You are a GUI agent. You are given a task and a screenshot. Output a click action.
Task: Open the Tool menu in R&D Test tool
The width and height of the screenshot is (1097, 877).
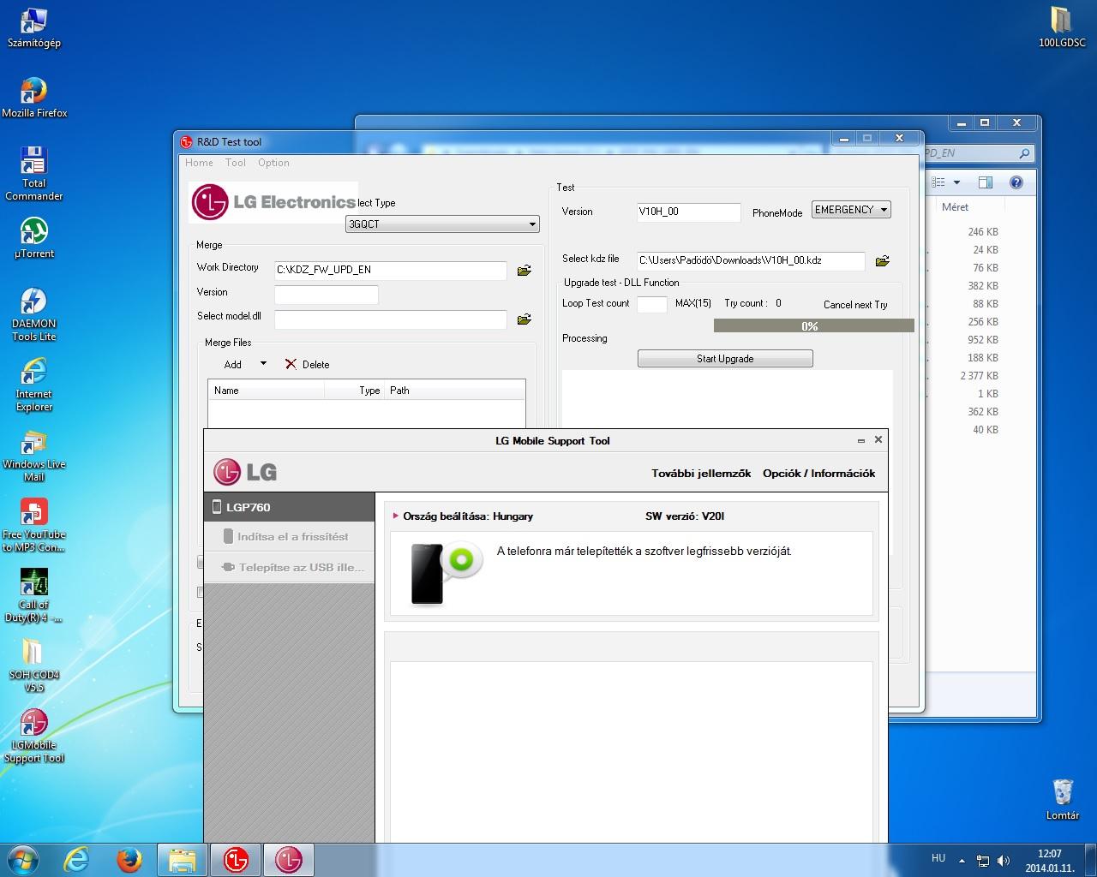pos(236,163)
